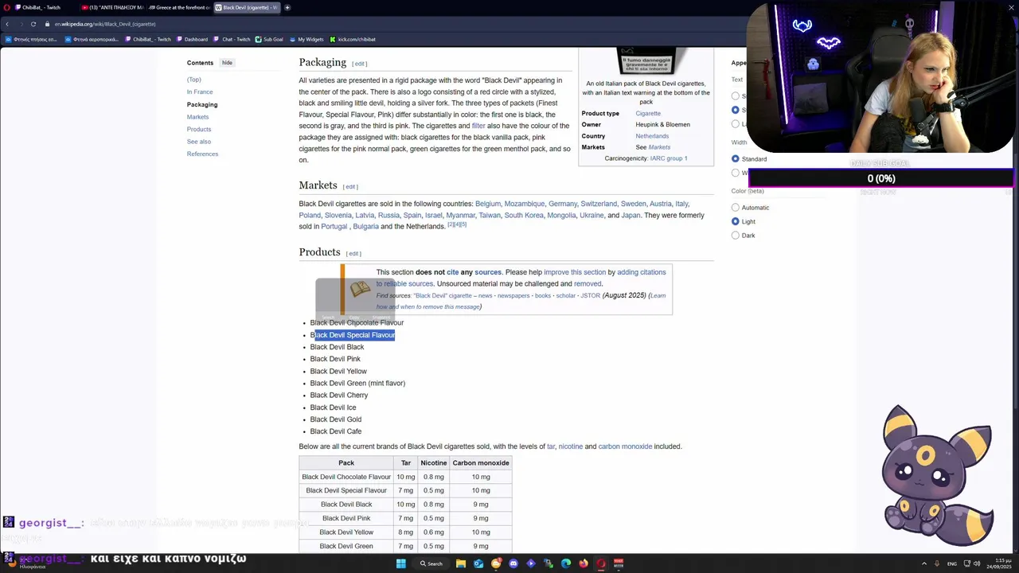Edit the Products section
The image size is (1019, 573).
tap(353, 253)
